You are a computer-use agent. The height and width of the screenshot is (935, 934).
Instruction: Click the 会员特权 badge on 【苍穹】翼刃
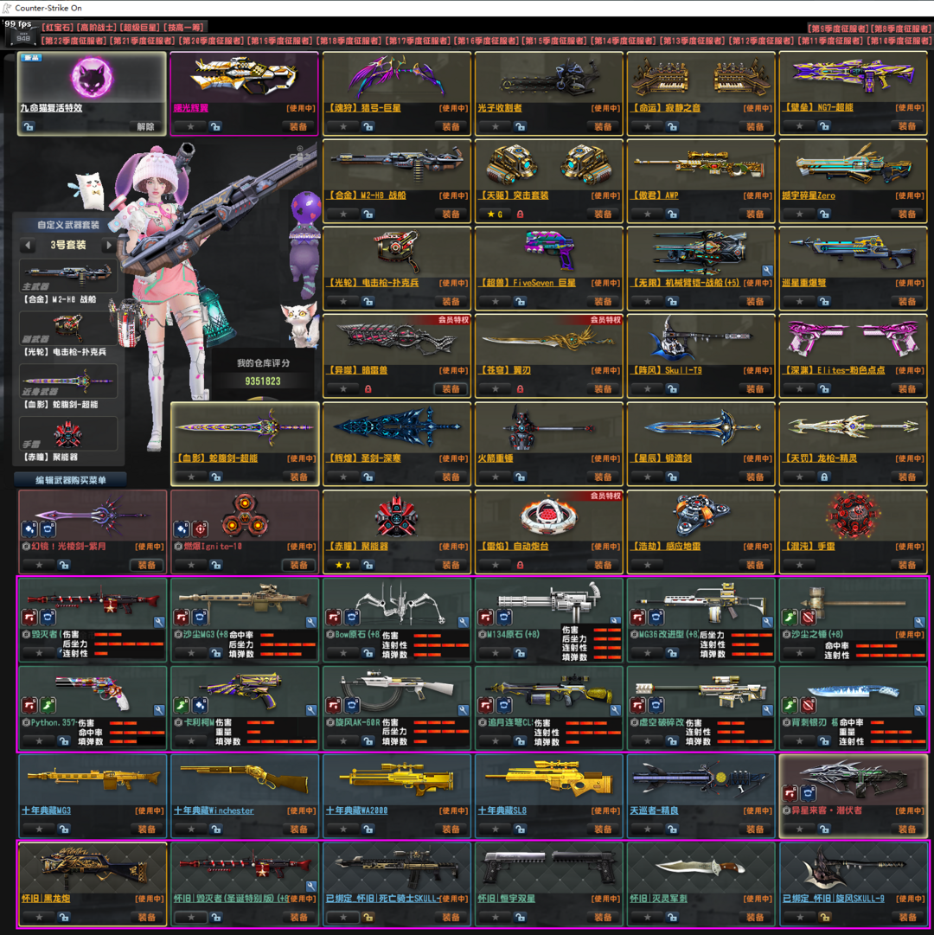(x=605, y=320)
